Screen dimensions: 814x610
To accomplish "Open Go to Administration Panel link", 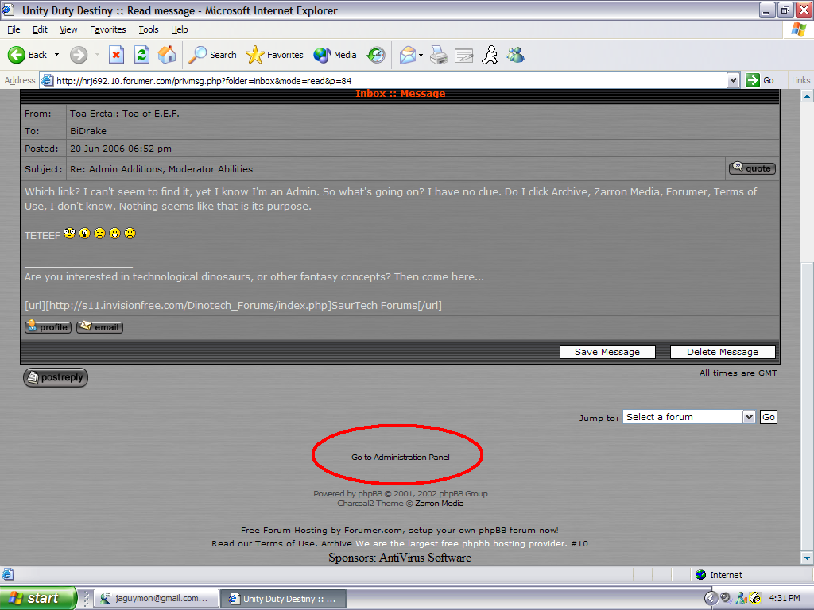I will tap(401, 457).
